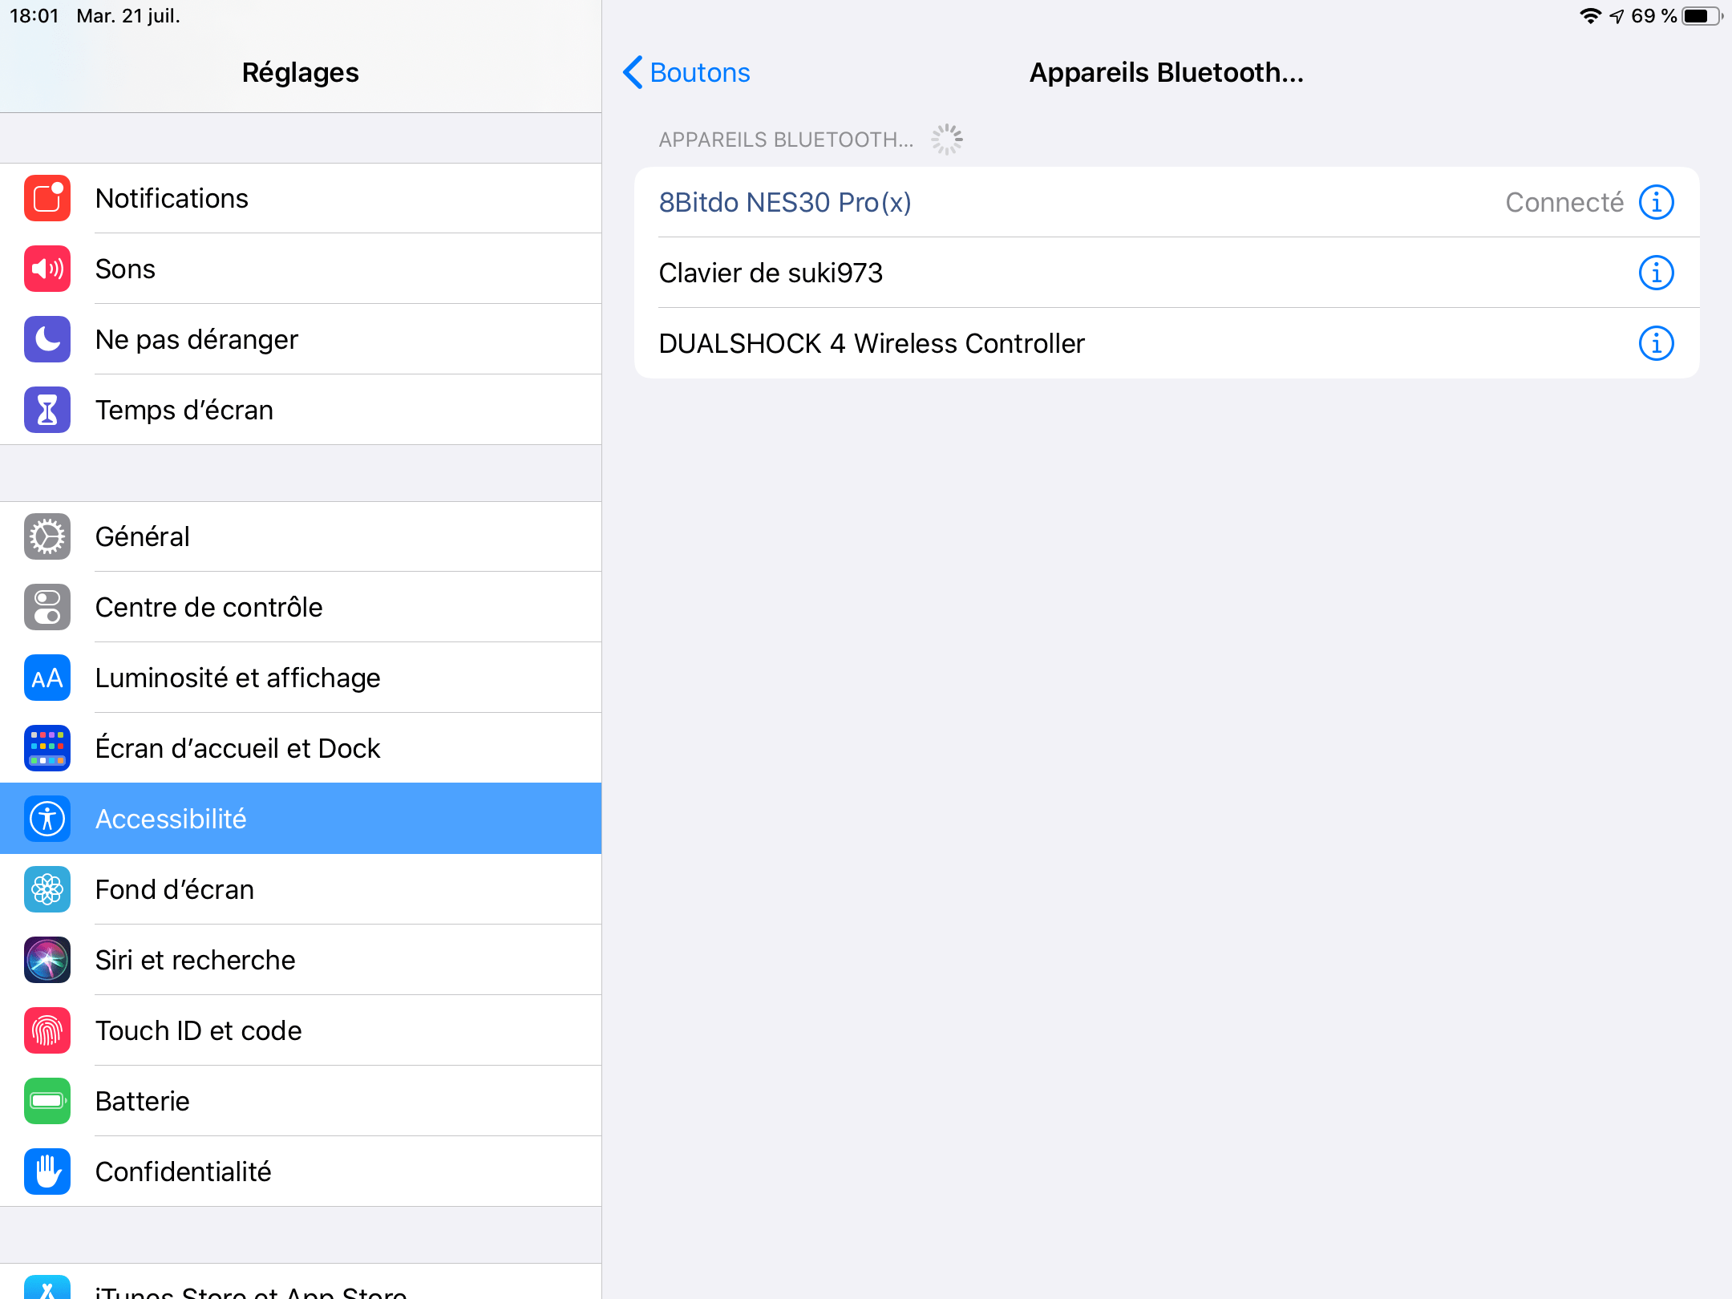The height and width of the screenshot is (1299, 1732).
Task: Tap the back chevron beside Boutons
Action: pos(633,72)
